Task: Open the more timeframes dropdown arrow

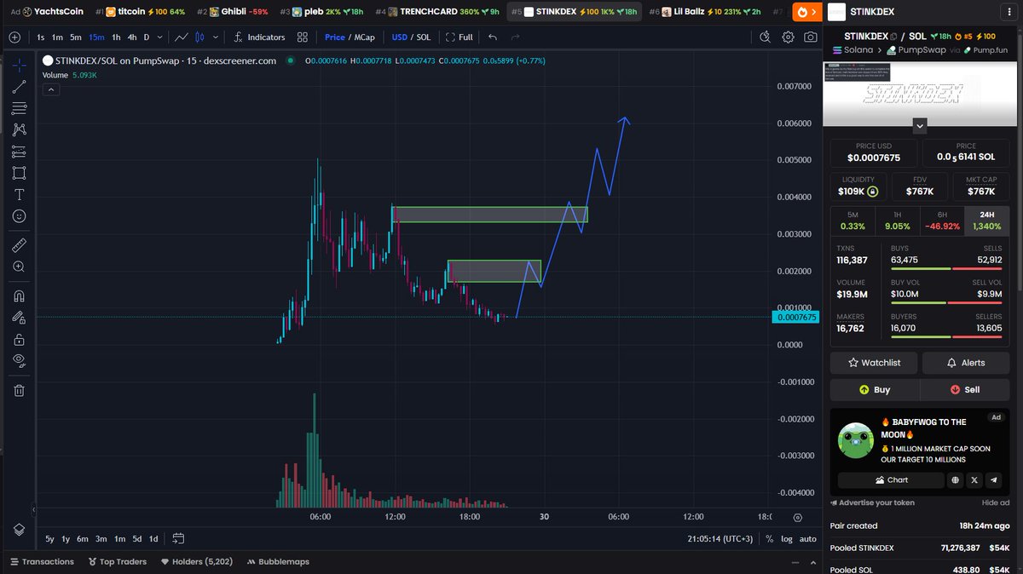Action: tap(160, 37)
